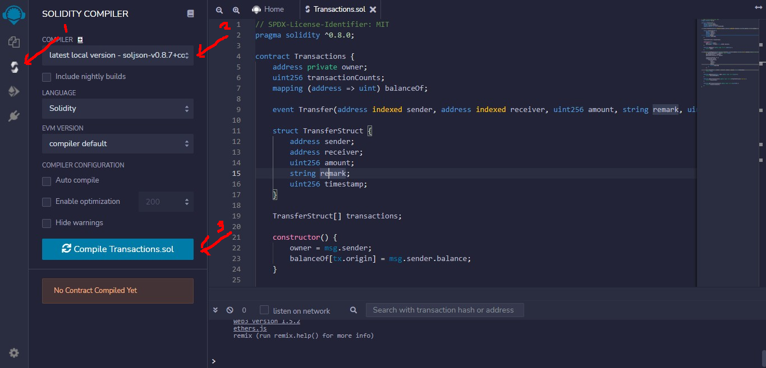This screenshot has width=766, height=368.
Task: Switch to the Home tab
Action: point(269,9)
